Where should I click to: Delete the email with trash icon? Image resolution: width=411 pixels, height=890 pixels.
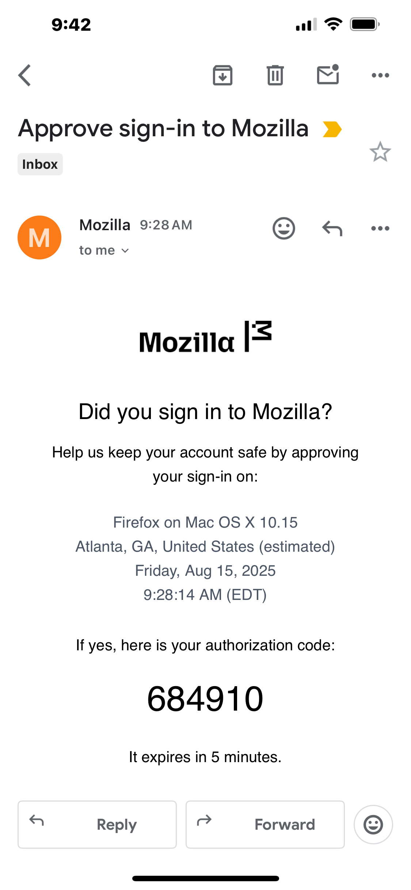(275, 75)
